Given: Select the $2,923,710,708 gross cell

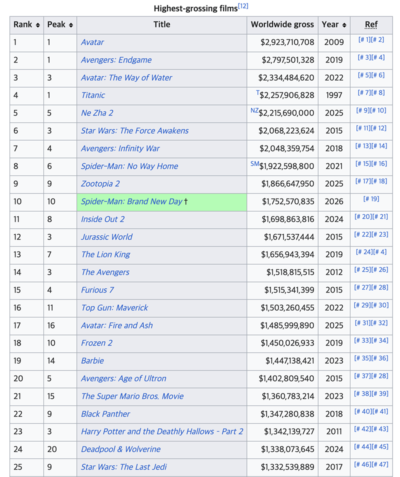Looking at the screenshot, I should coord(282,42).
